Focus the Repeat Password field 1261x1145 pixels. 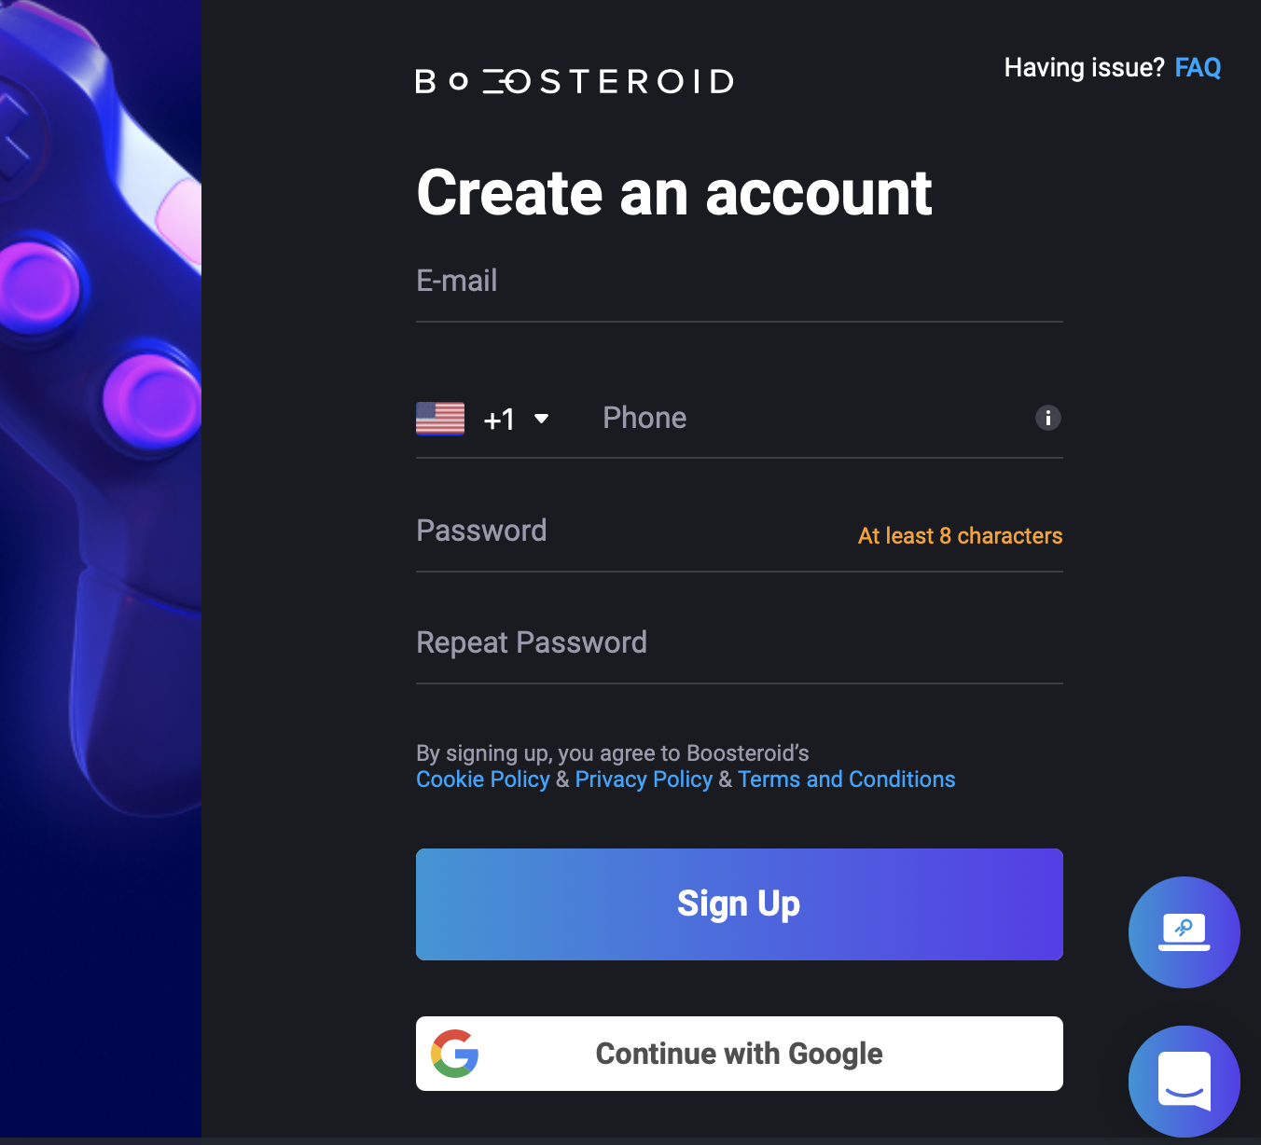740,648
